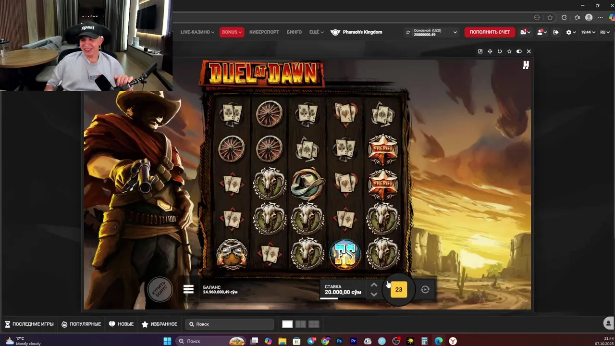This screenshot has height=346, width=615.
Task: Open the weather widget showing 17°C
Action: pos(23,341)
